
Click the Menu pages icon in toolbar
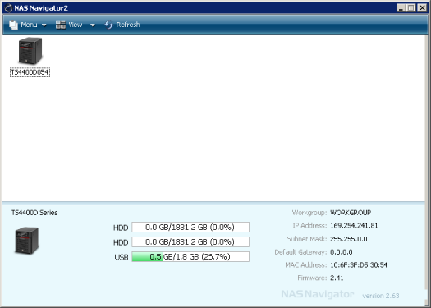pos(13,25)
